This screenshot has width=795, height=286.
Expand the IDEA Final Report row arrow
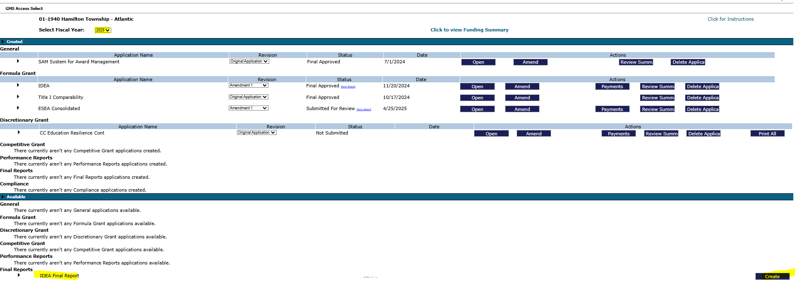click(19, 275)
